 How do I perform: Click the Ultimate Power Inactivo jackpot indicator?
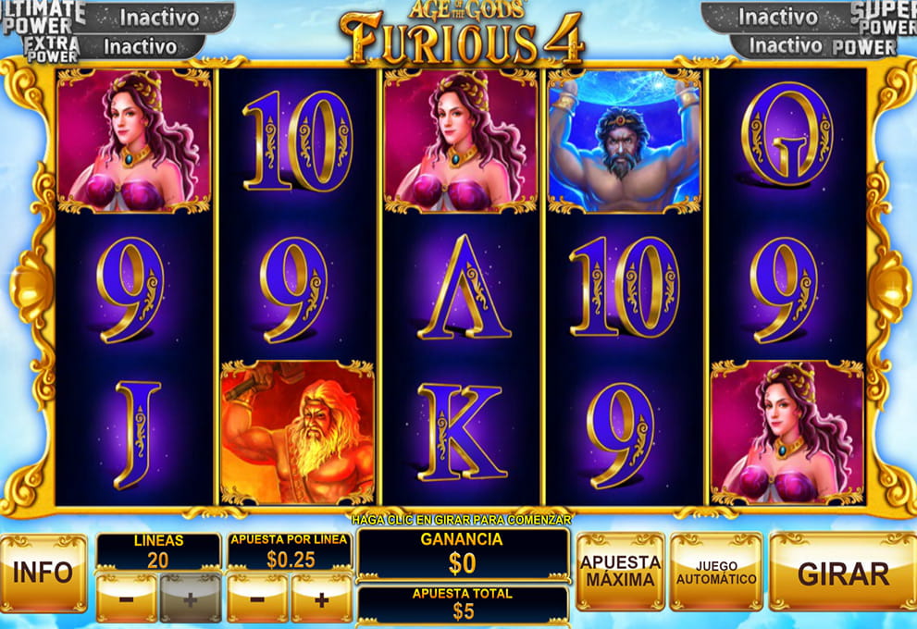click(159, 18)
